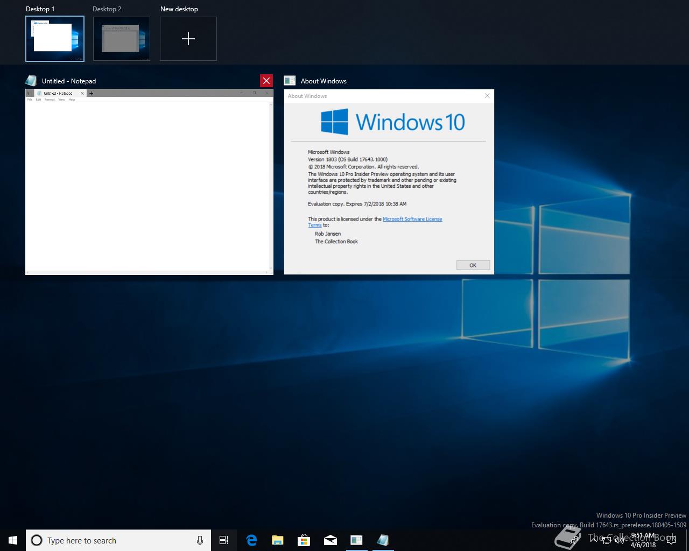Open Microsoft Software License Terms link

pos(412,219)
